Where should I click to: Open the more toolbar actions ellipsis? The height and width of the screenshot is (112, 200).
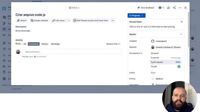[113, 21]
